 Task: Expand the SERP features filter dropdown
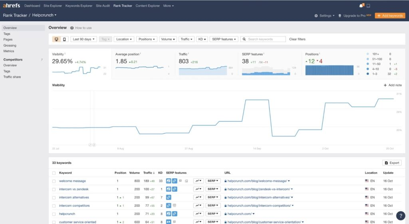point(224,39)
